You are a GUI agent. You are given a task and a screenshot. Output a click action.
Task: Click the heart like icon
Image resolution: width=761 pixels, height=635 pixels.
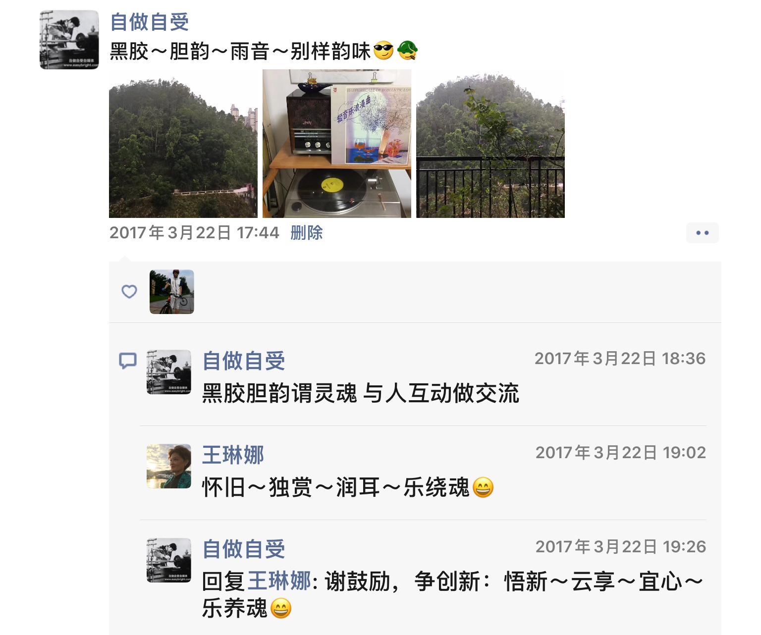point(129,292)
